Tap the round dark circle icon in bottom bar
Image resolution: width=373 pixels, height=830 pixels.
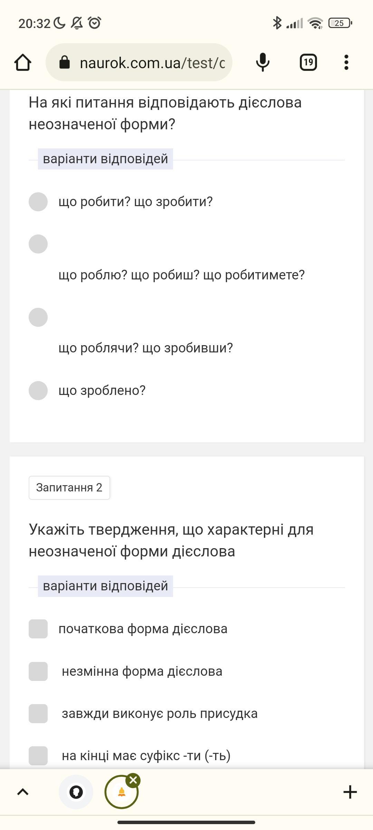76,792
